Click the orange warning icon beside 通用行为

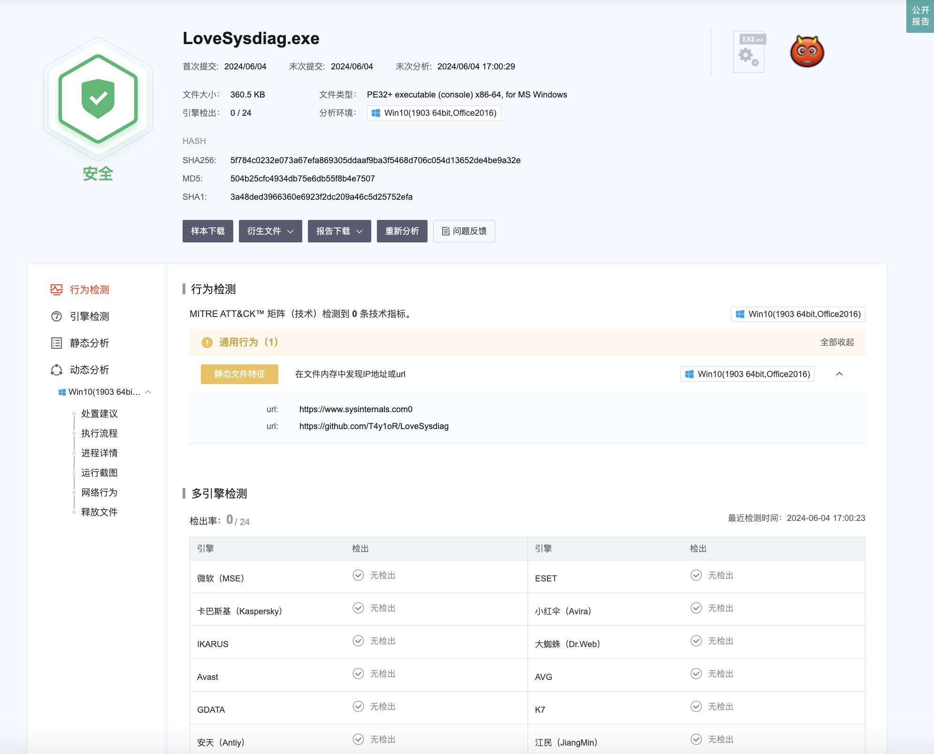point(207,343)
